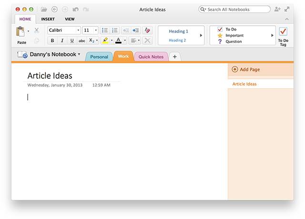The image size is (305, 219).
Task: Click the Cut scissors icon
Action: click(37, 31)
